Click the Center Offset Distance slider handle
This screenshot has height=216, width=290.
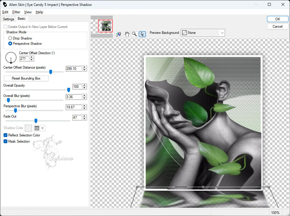[x=50, y=72]
